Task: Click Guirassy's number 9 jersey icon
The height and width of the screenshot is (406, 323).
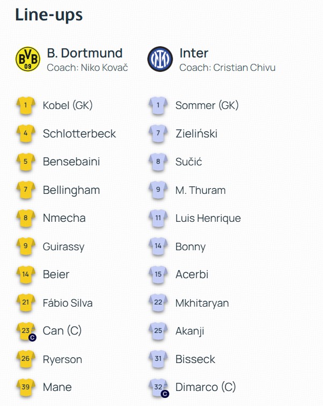Action: 26,247
